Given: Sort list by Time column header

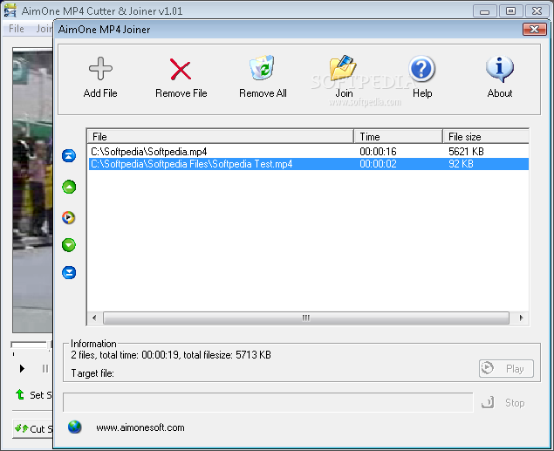Looking at the screenshot, I should point(398,137).
